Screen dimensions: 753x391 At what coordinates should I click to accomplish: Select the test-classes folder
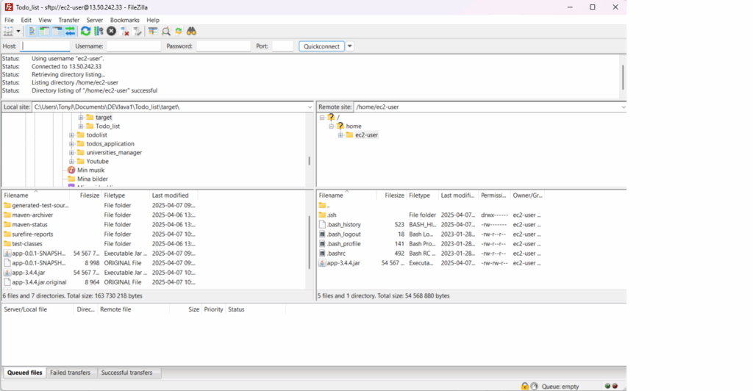click(x=27, y=244)
